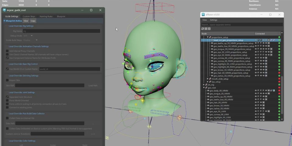Enable the Import Skin checkbox
Viewport: 292px width, 146px height.
point(7,80)
